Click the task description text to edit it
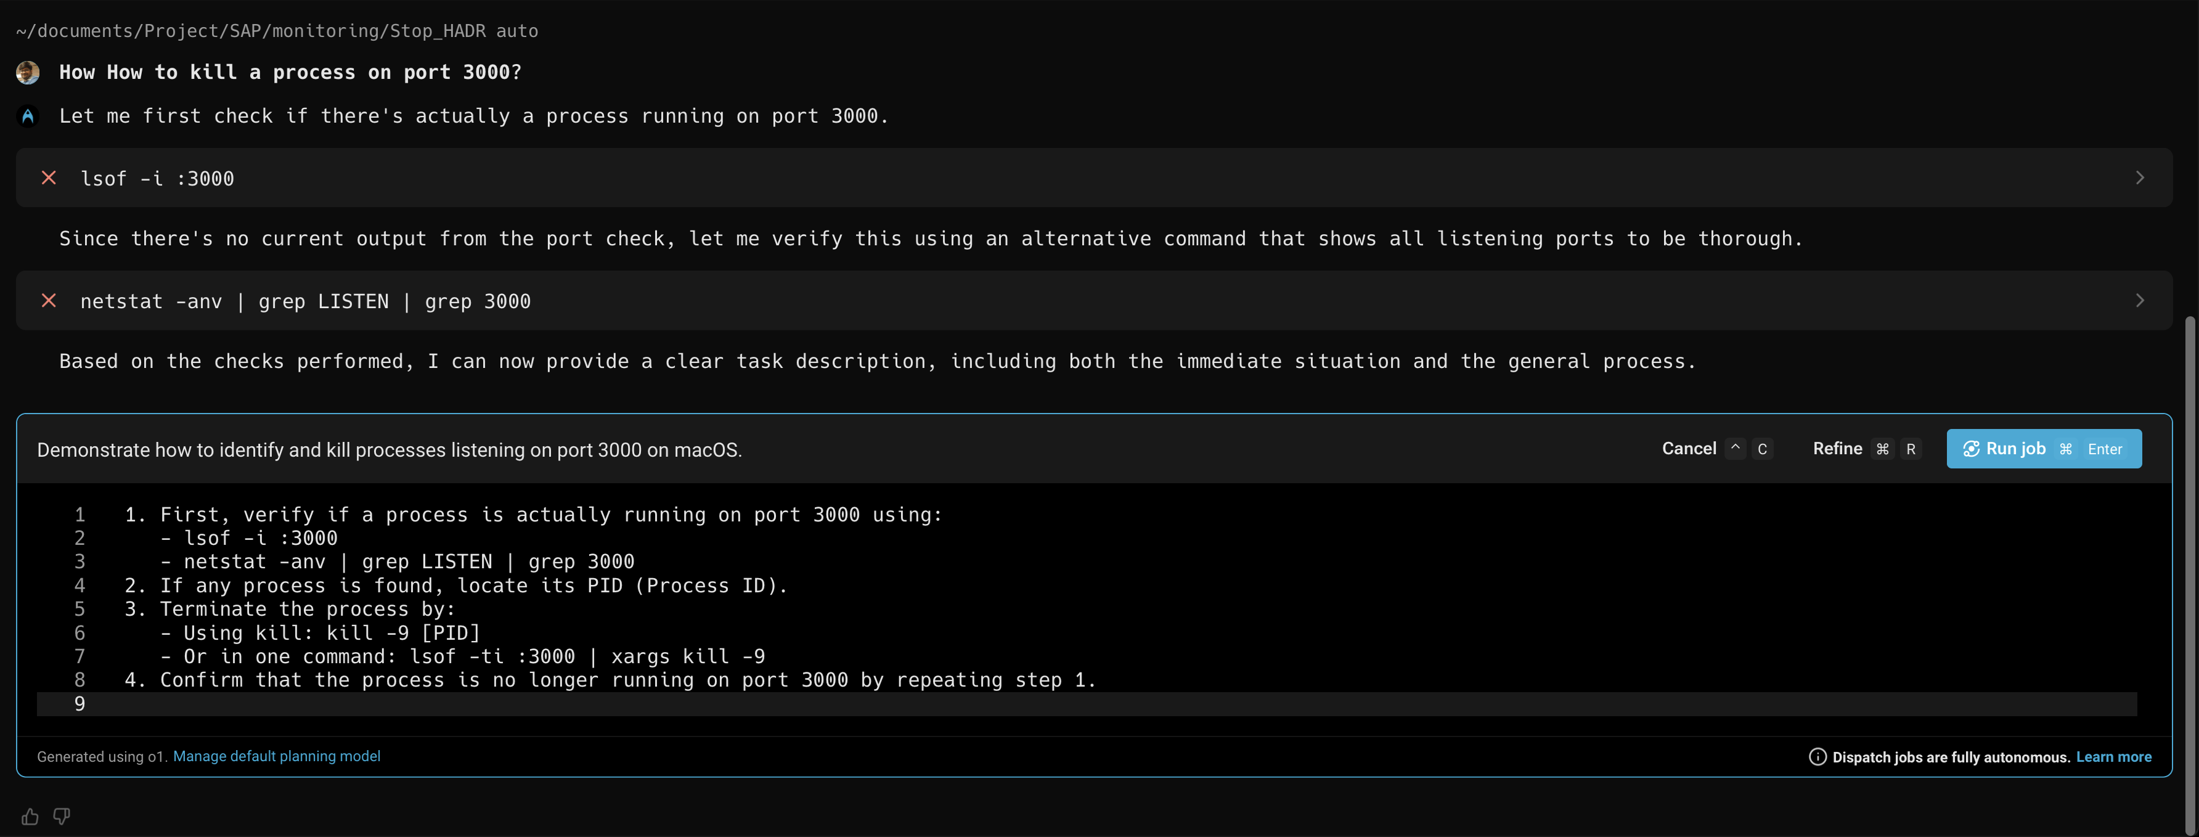Screen dimensions: 2199x837 388,449
